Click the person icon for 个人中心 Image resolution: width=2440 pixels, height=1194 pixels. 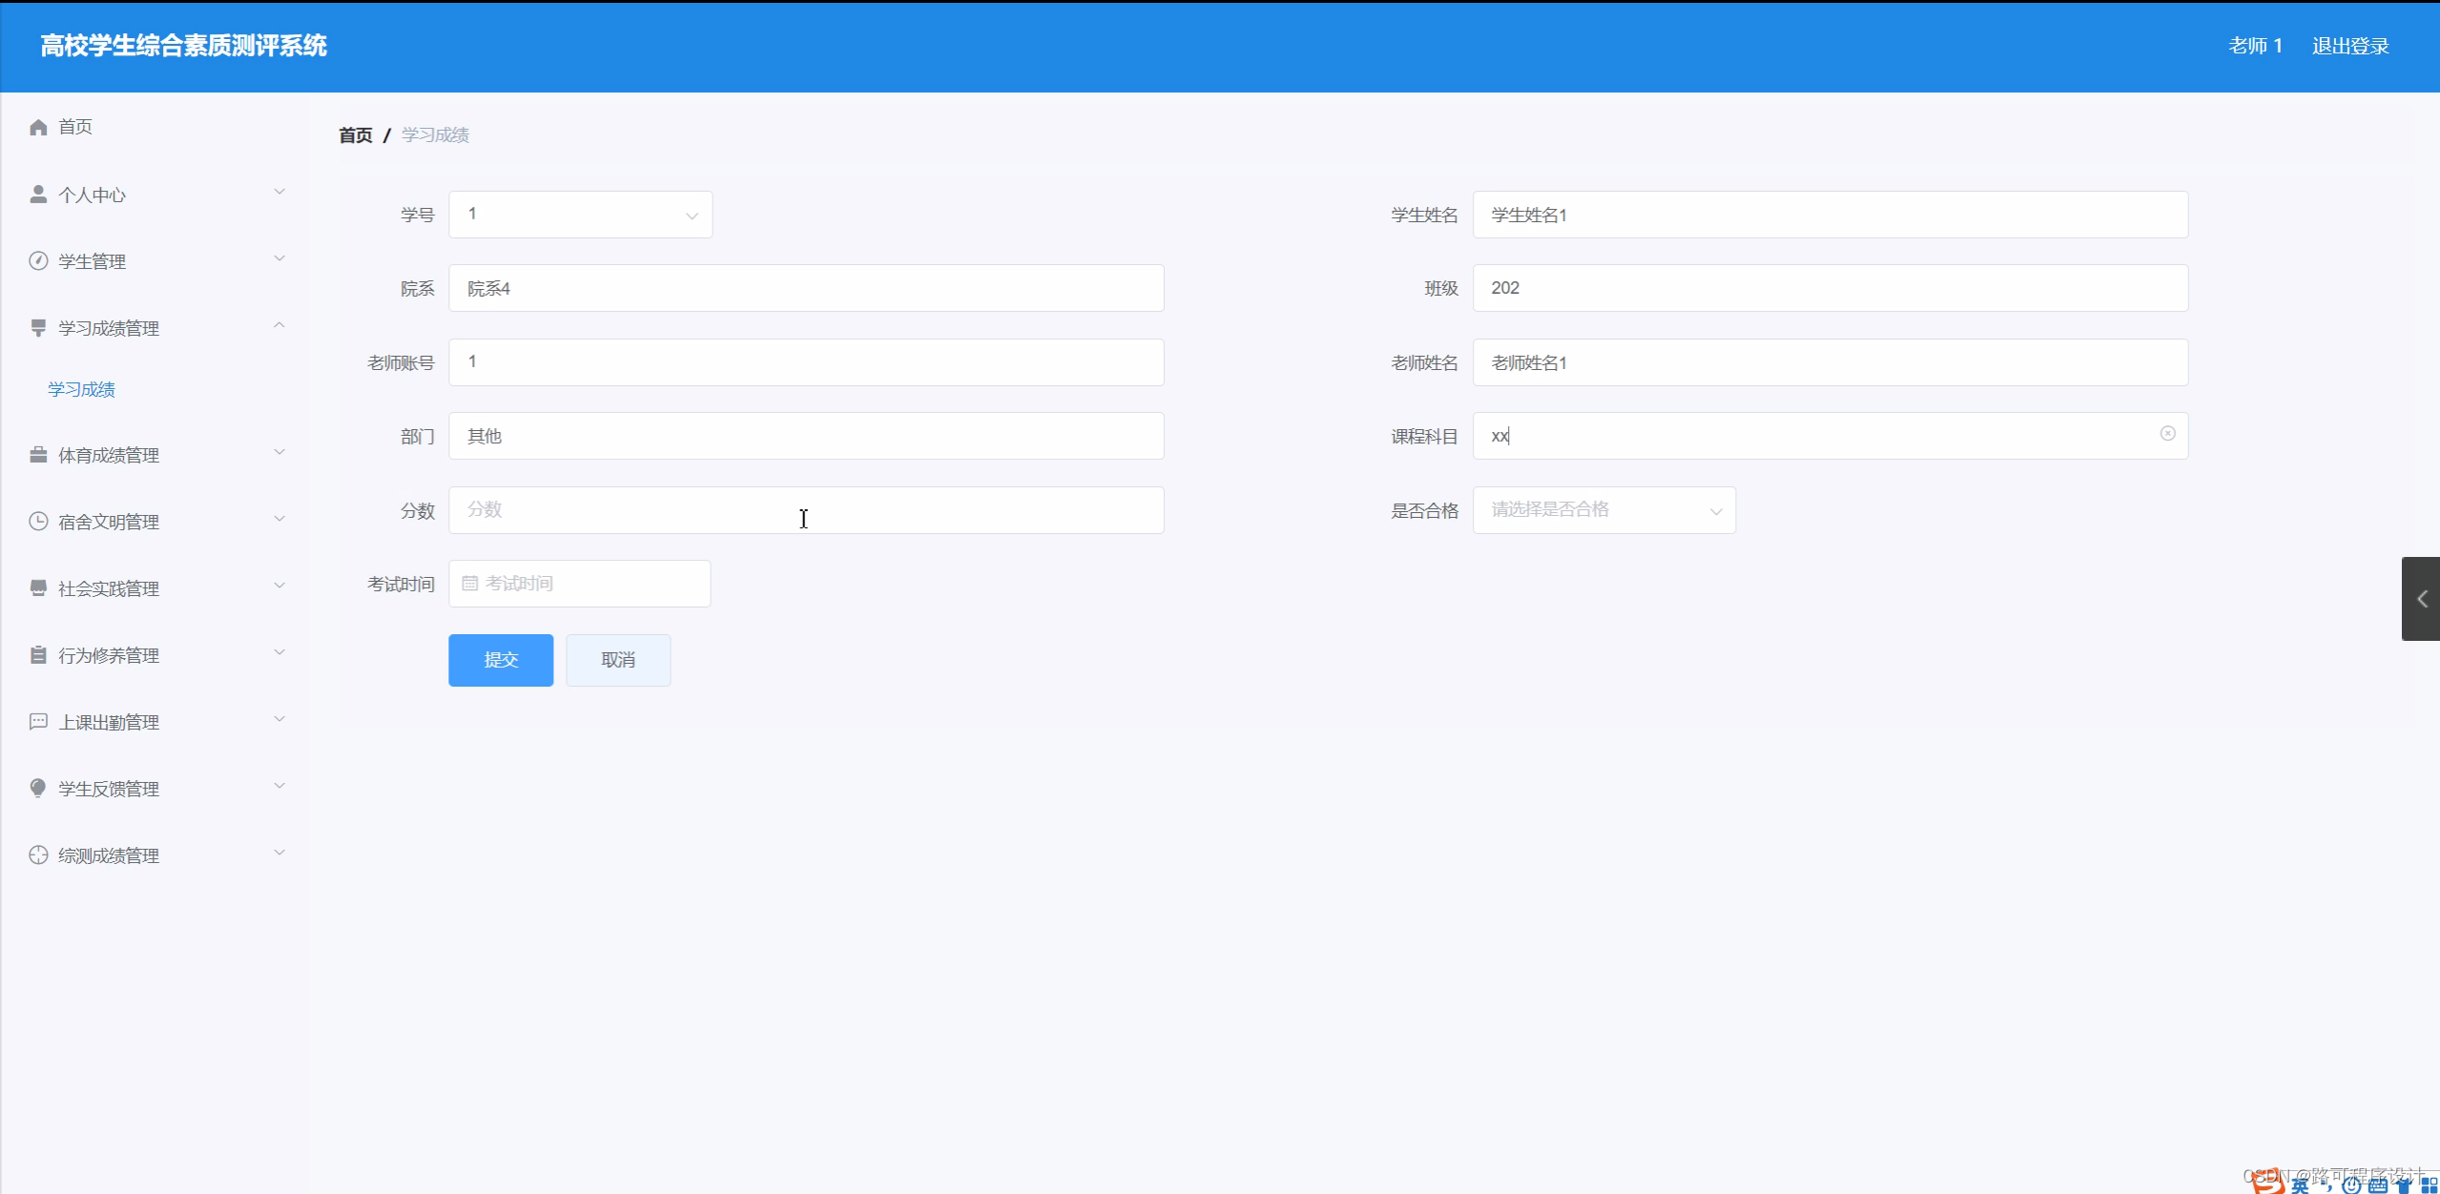coord(38,195)
